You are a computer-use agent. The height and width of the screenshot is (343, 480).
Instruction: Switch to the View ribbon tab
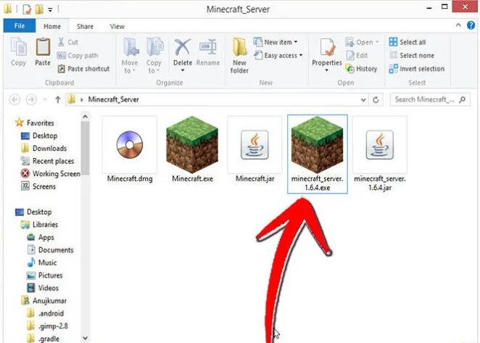click(117, 26)
